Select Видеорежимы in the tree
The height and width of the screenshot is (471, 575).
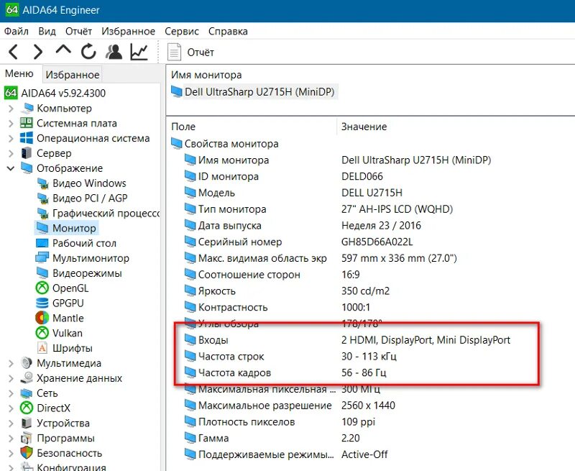(x=87, y=273)
